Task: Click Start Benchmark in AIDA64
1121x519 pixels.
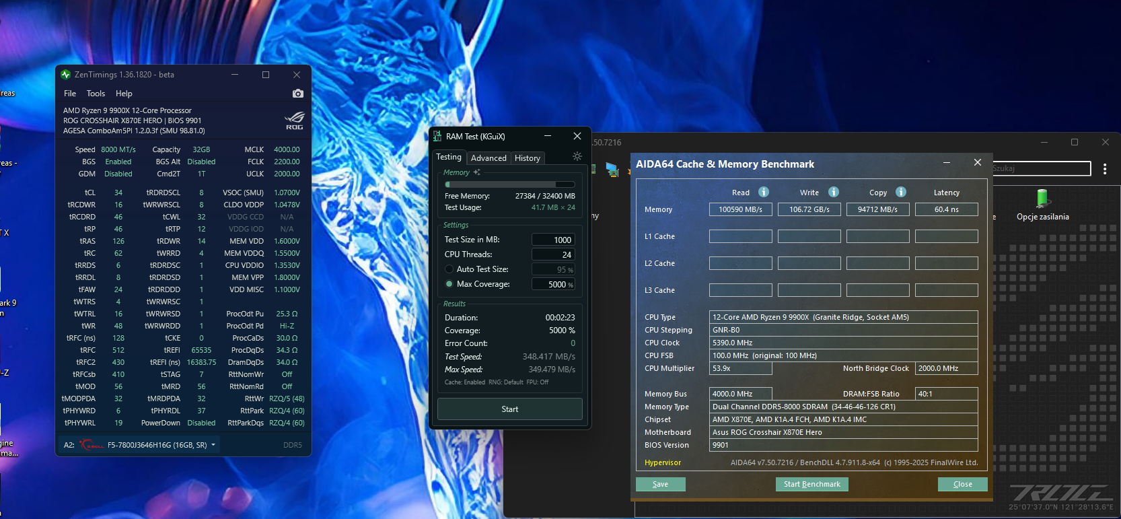Action: pyautogui.click(x=811, y=484)
